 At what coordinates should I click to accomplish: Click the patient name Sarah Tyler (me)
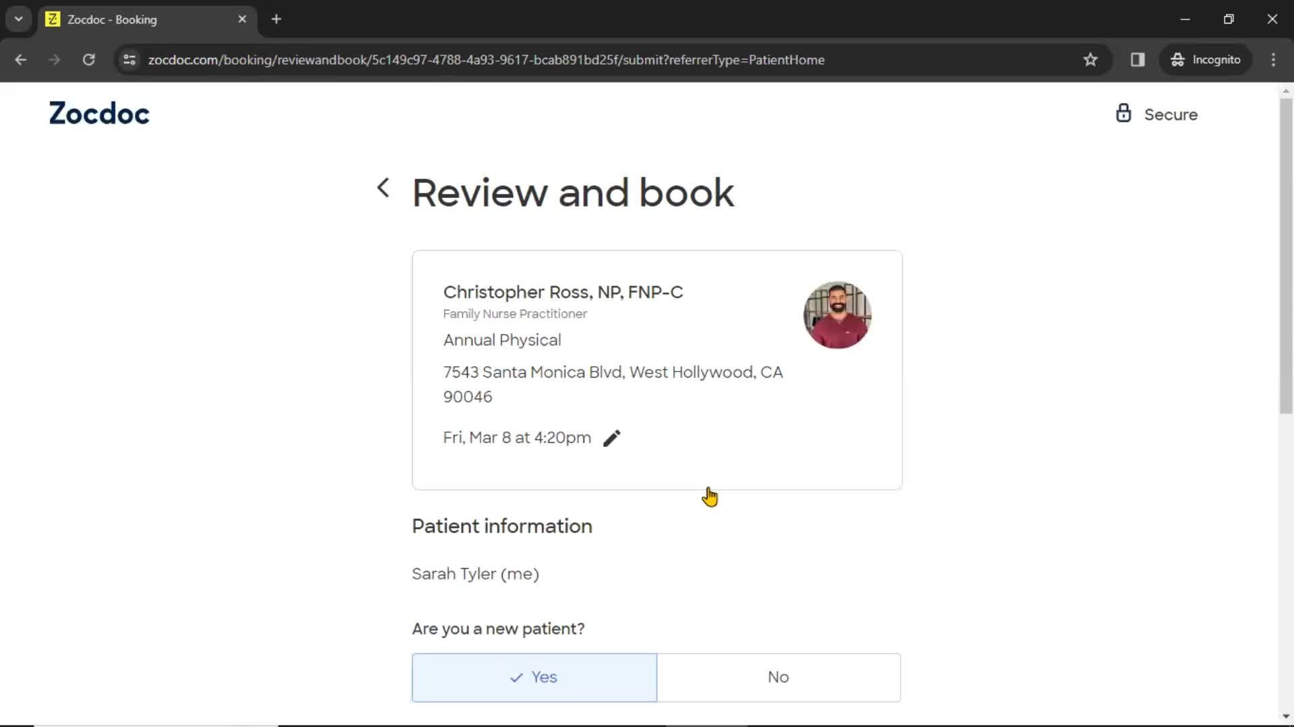[475, 574]
